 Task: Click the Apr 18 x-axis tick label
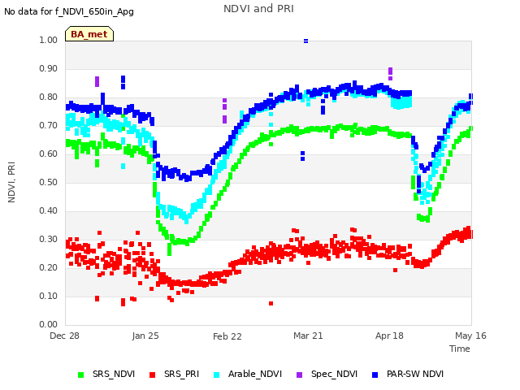[389, 336]
